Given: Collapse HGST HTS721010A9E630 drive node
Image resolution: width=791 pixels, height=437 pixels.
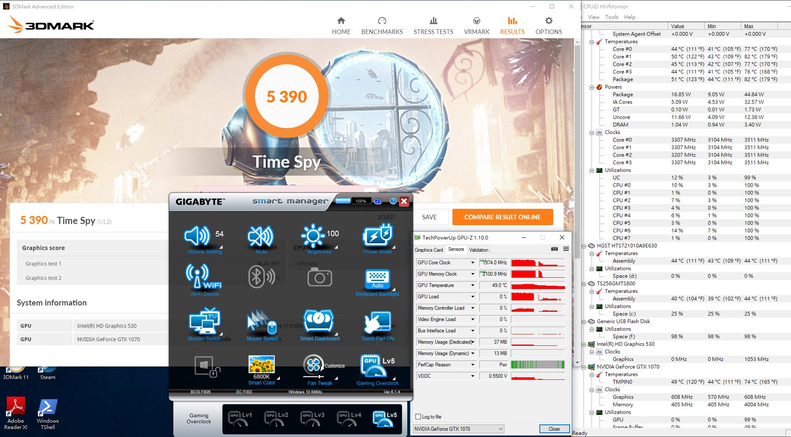Looking at the screenshot, I should (x=584, y=246).
